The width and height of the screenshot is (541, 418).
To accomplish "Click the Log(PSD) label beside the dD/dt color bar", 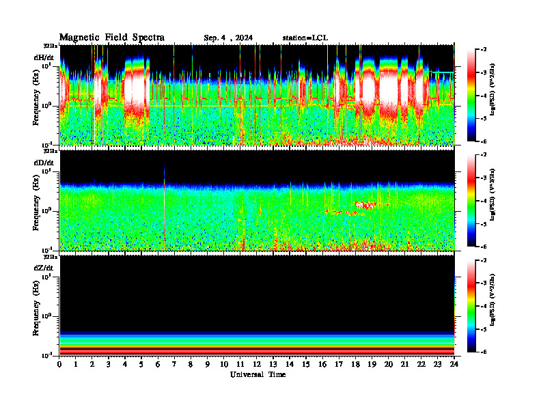I will click(493, 195).
